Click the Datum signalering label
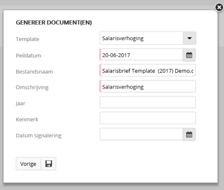This screenshot has width=224, height=190. [39, 135]
